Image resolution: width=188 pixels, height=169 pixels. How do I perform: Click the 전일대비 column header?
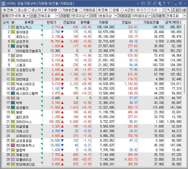pos(69,22)
